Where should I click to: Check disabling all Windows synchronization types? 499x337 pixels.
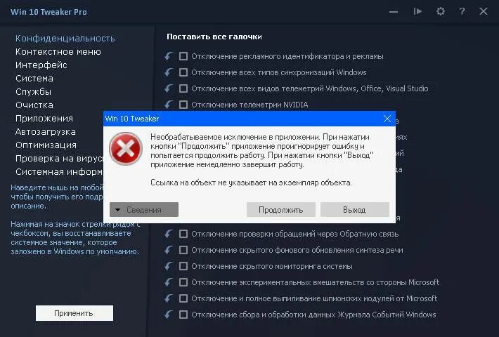pos(183,72)
